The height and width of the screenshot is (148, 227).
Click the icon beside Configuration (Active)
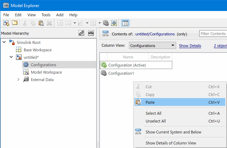click(x=104, y=65)
